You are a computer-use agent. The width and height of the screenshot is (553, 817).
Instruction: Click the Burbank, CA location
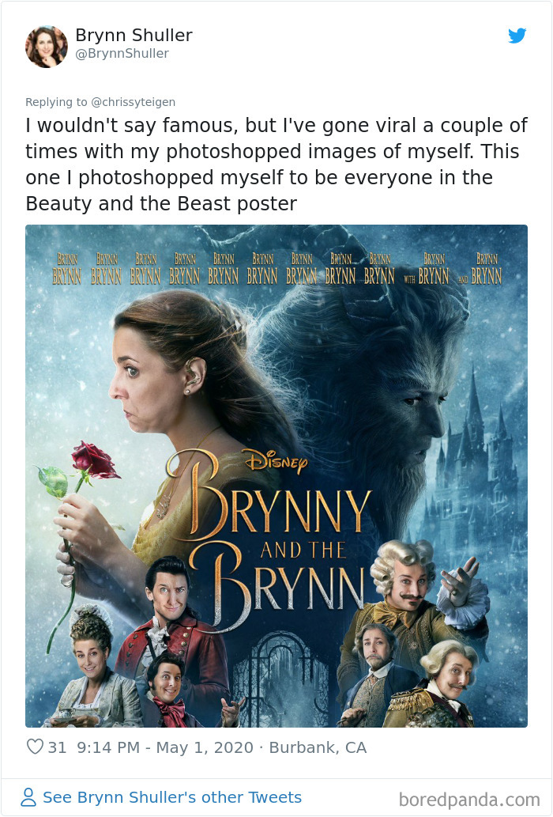pos(318,747)
